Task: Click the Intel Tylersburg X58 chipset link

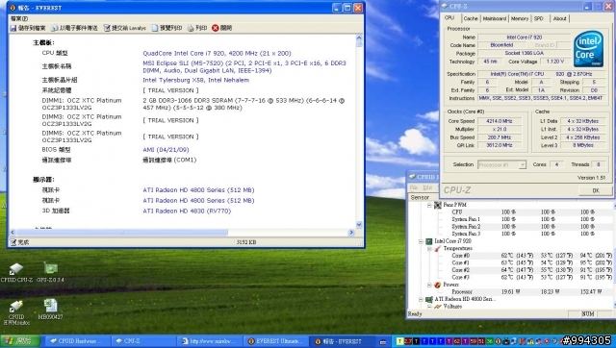Action: [x=195, y=80]
